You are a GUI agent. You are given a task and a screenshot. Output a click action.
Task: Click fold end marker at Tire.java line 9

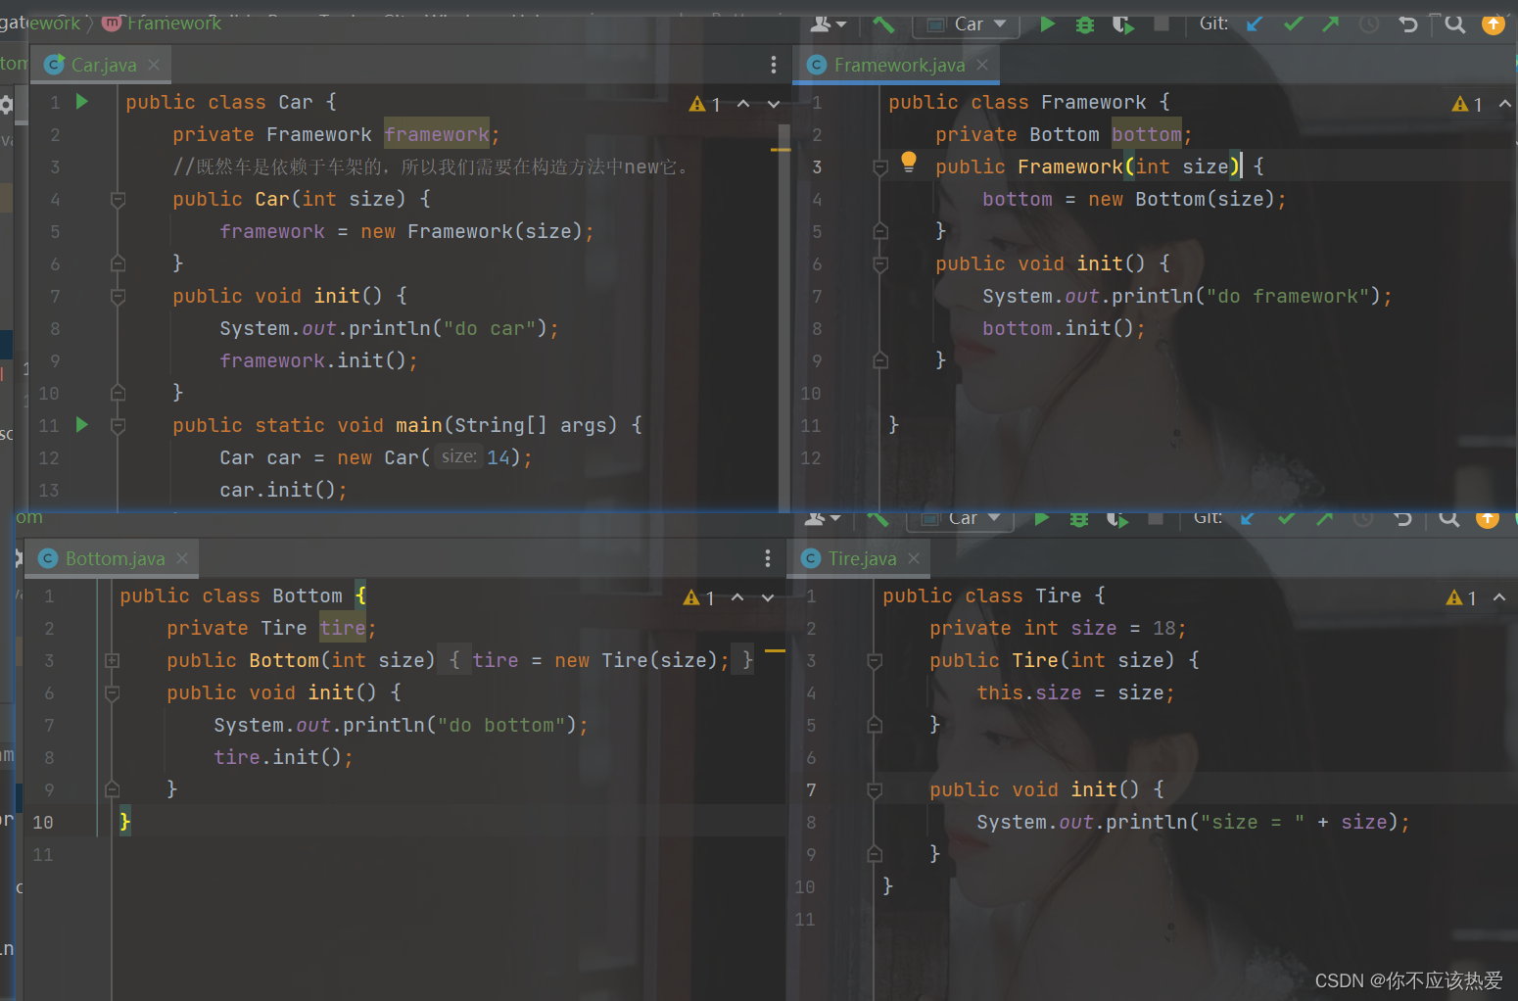874,854
